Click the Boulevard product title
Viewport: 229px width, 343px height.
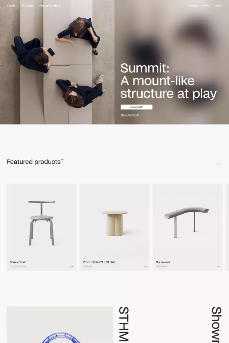point(163,262)
